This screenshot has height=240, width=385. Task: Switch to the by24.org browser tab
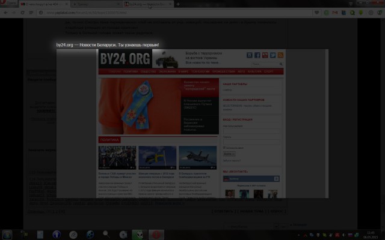148,4
